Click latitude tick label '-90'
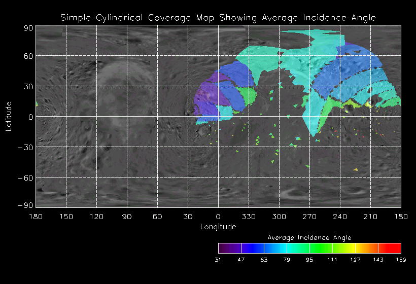This screenshot has width=416, height=284. click(26, 205)
